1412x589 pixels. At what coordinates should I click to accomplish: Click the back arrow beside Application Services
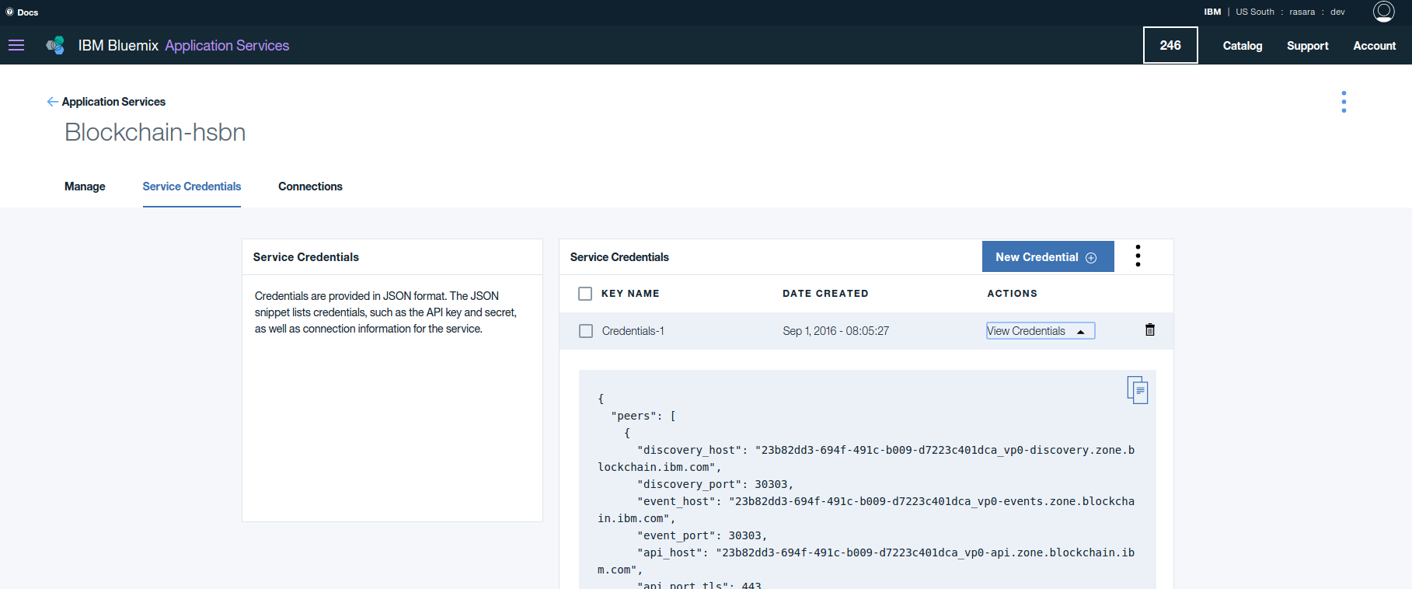(x=52, y=102)
